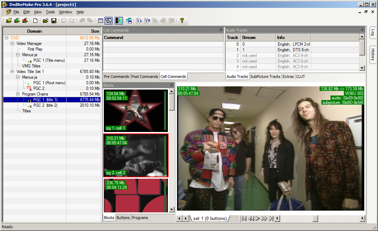Jump to first frame playback button
The width and height of the screenshot is (378, 231).
point(244,218)
